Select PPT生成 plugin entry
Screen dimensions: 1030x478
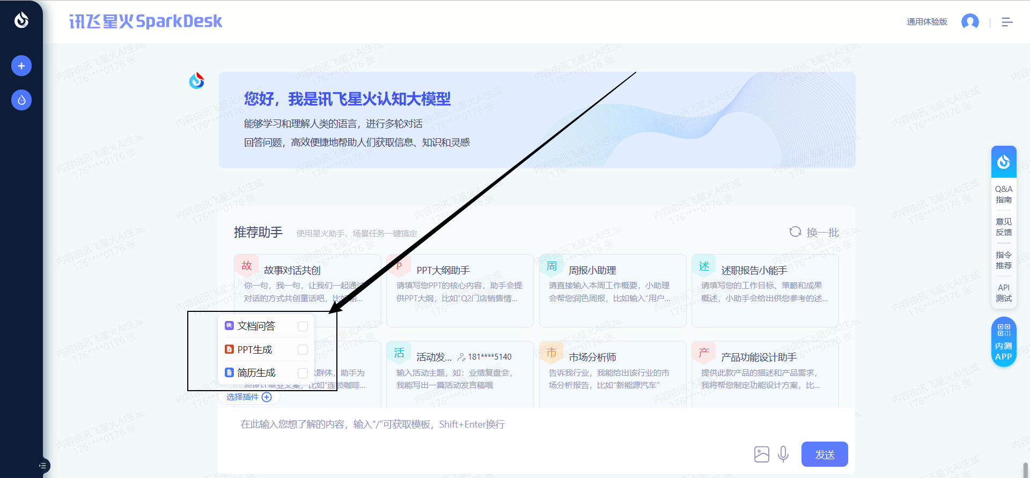[x=266, y=349]
